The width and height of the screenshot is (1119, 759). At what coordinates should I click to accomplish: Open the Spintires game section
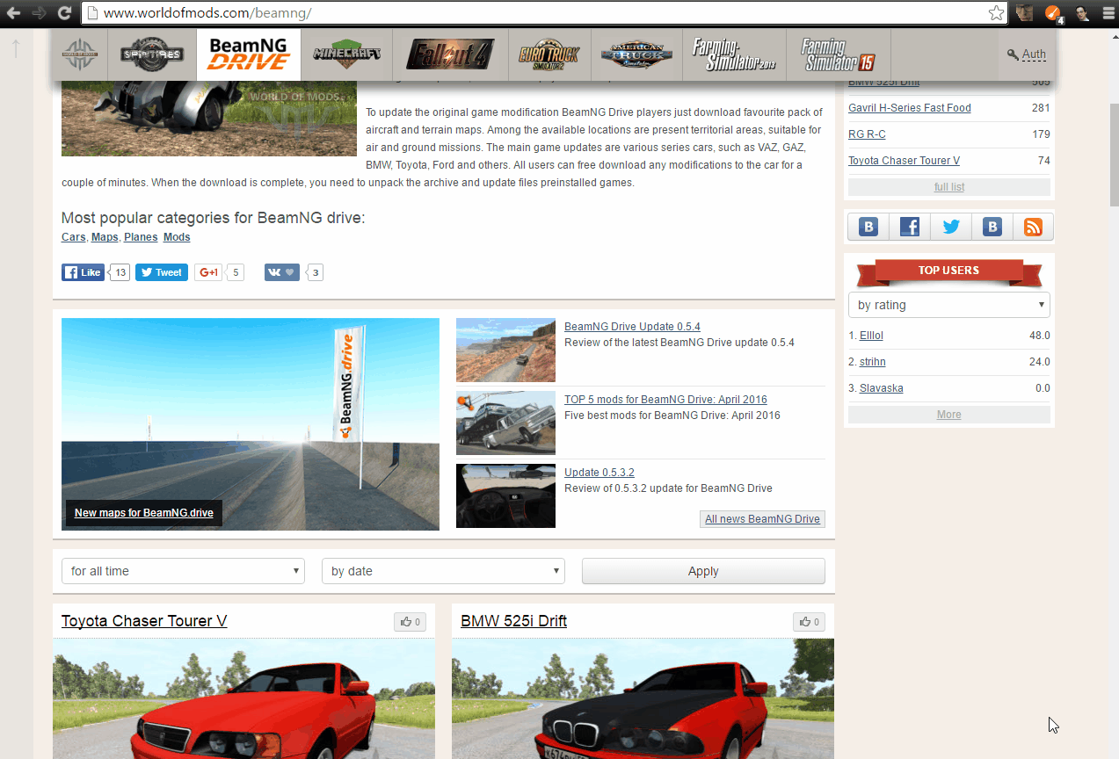(x=152, y=54)
